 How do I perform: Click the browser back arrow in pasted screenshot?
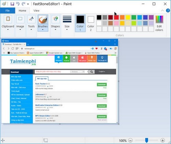coord(4,49)
